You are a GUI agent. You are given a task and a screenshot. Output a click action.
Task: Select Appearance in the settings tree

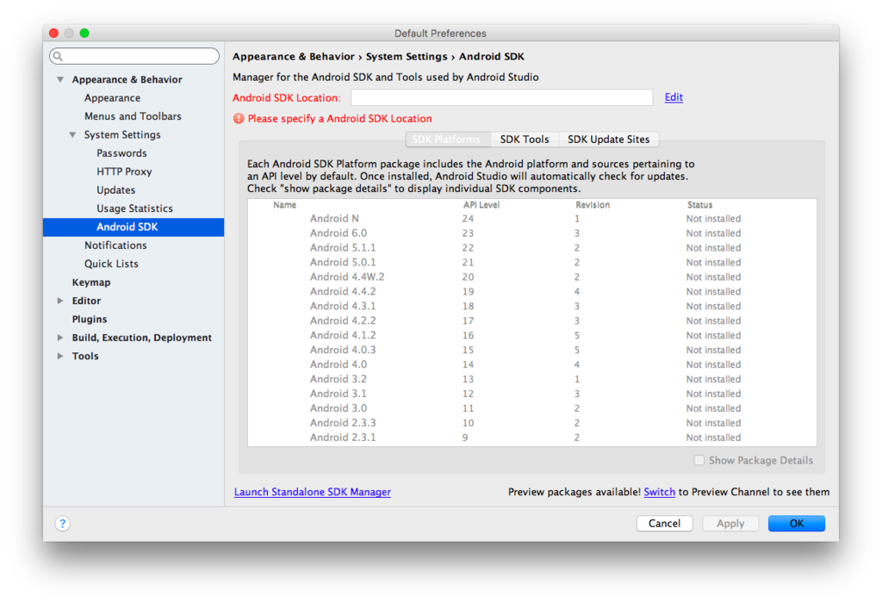point(113,98)
